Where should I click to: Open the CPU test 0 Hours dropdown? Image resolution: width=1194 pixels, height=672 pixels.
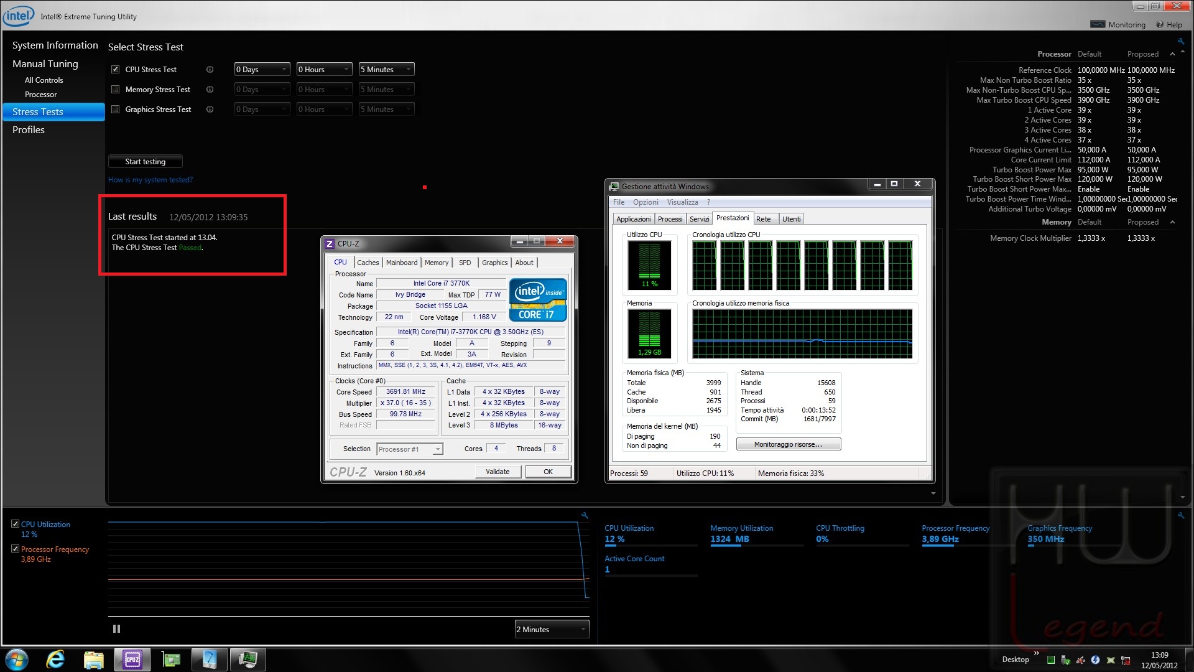click(x=324, y=70)
